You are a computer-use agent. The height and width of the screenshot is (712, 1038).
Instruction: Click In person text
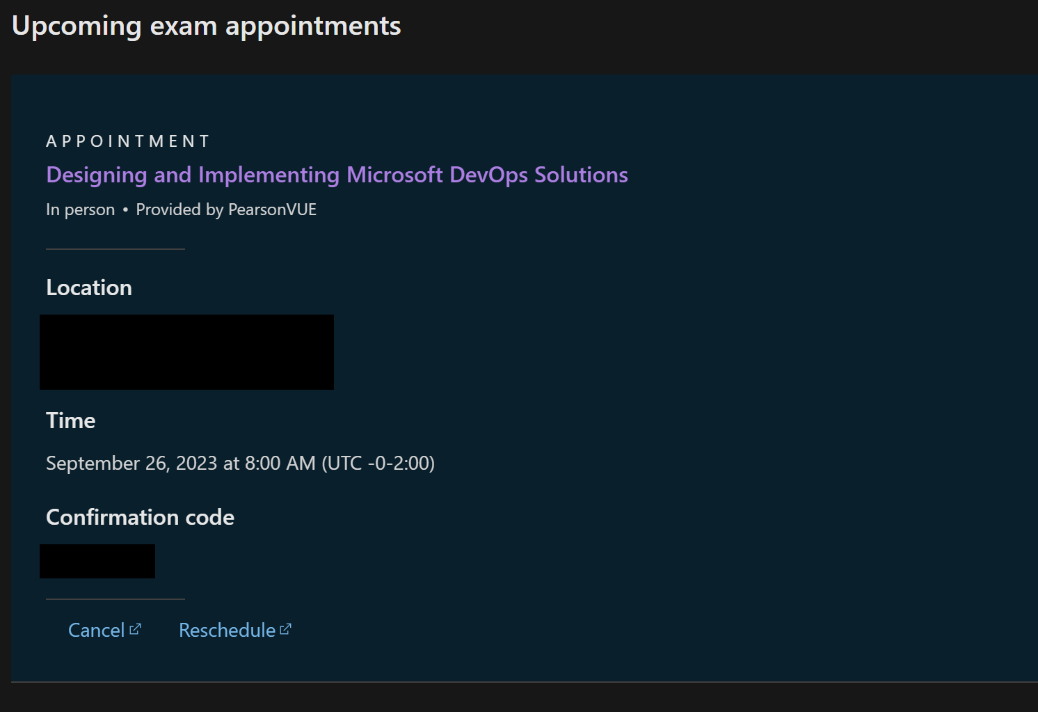tap(81, 209)
